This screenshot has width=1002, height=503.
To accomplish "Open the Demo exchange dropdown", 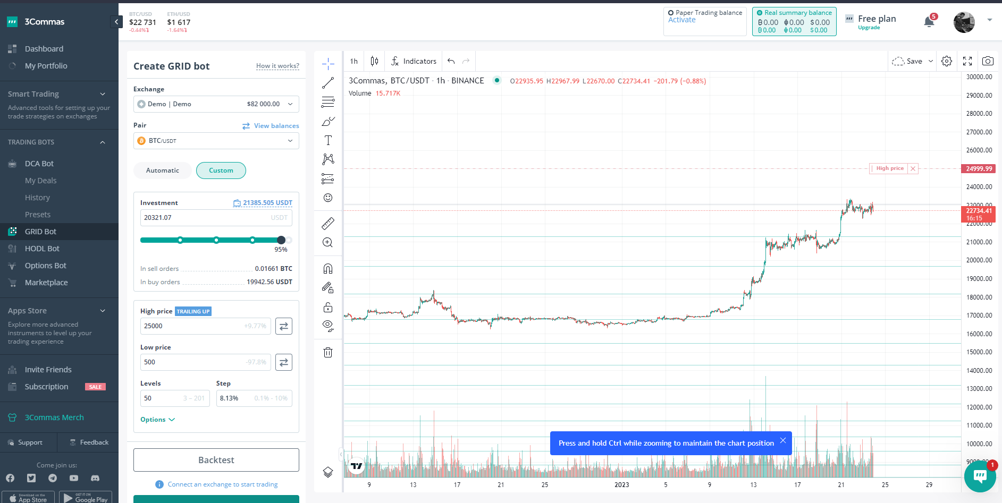I will coord(216,104).
